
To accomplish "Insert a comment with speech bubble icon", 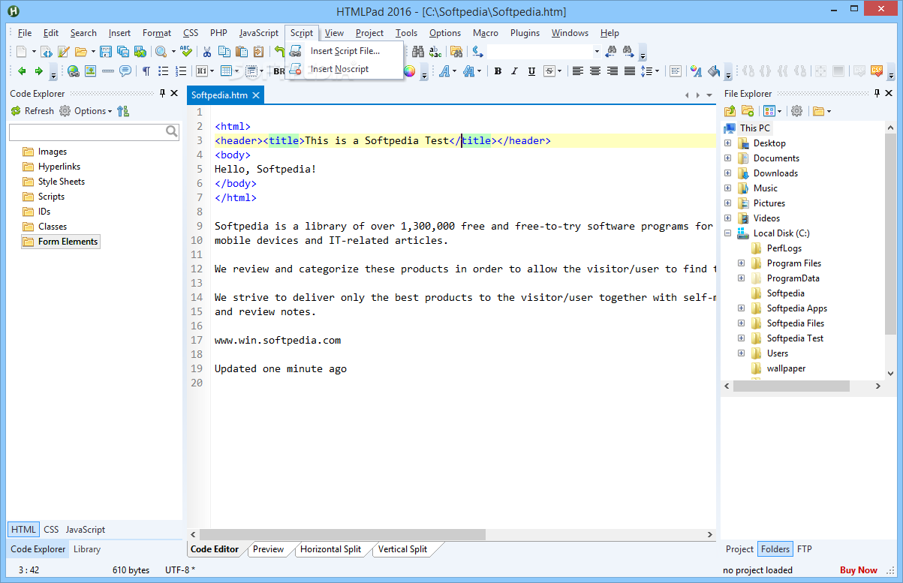I will tap(125, 71).
